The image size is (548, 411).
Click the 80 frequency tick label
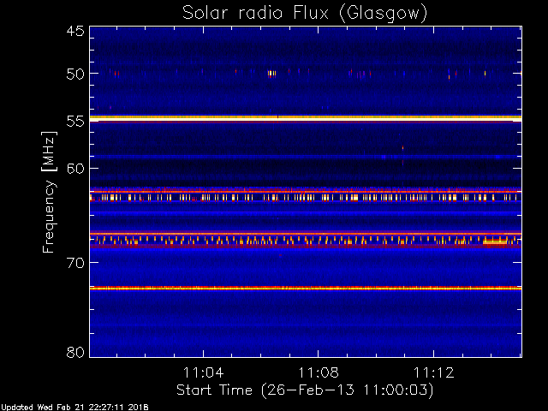(x=75, y=352)
